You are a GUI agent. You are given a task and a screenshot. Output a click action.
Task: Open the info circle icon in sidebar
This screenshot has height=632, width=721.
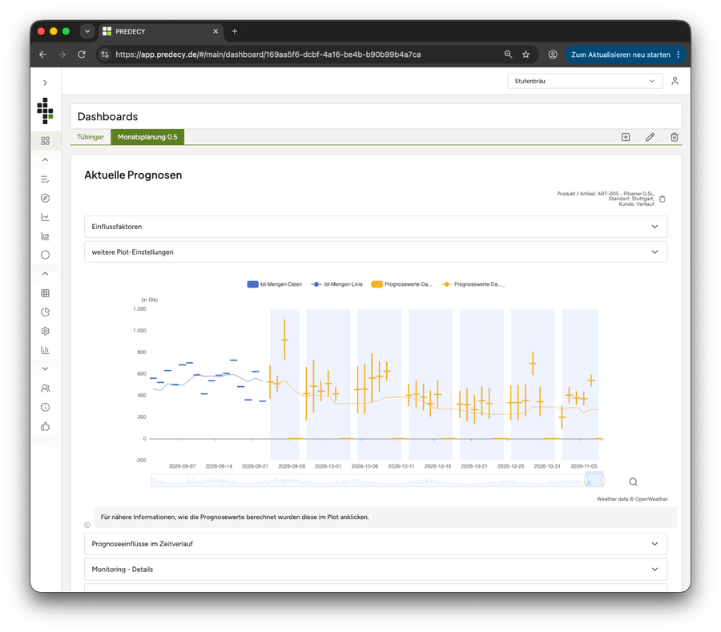(x=45, y=407)
